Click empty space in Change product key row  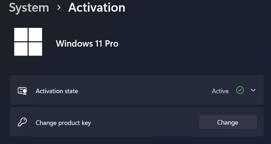click(142, 123)
